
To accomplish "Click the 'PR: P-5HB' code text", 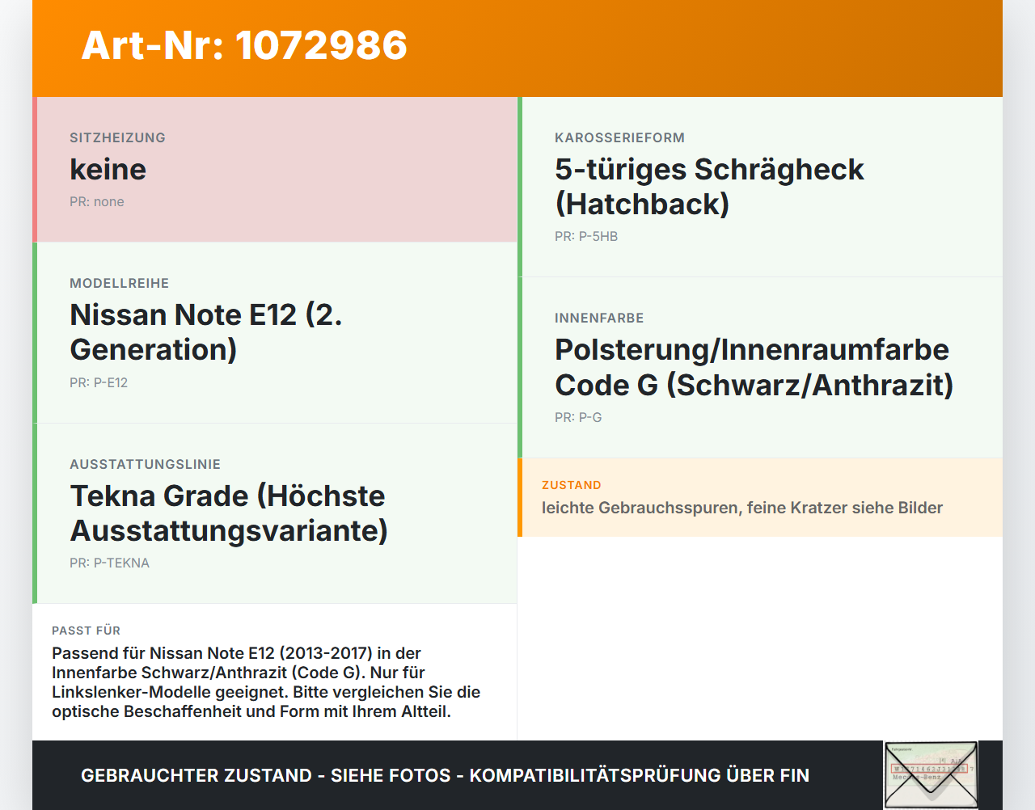I will (586, 237).
